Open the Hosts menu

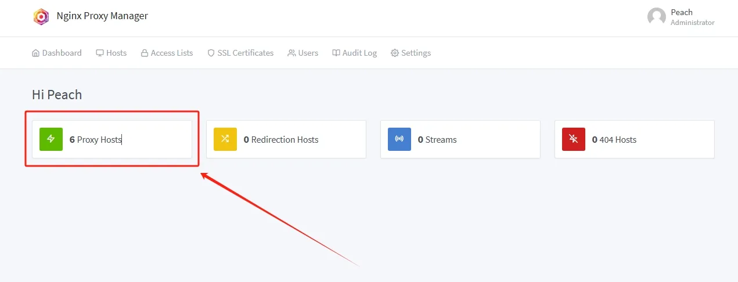click(111, 53)
